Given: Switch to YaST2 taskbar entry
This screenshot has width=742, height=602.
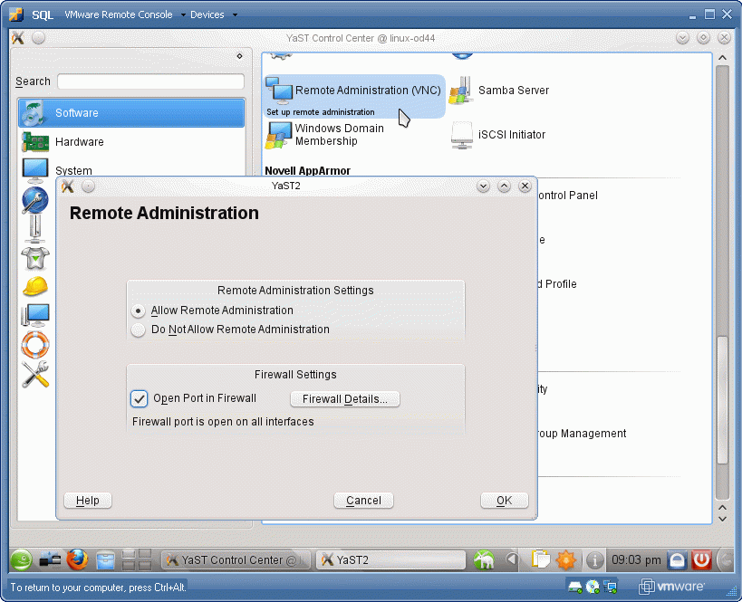Looking at the screenshot, I should (390, 560).
